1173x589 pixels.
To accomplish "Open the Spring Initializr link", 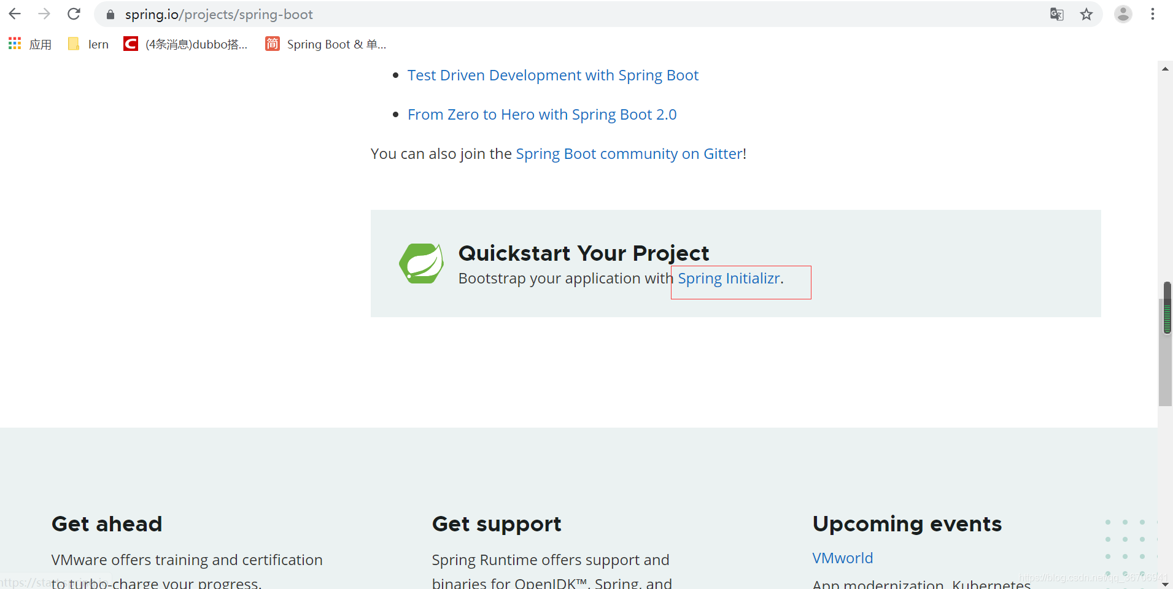I will 729,279.
